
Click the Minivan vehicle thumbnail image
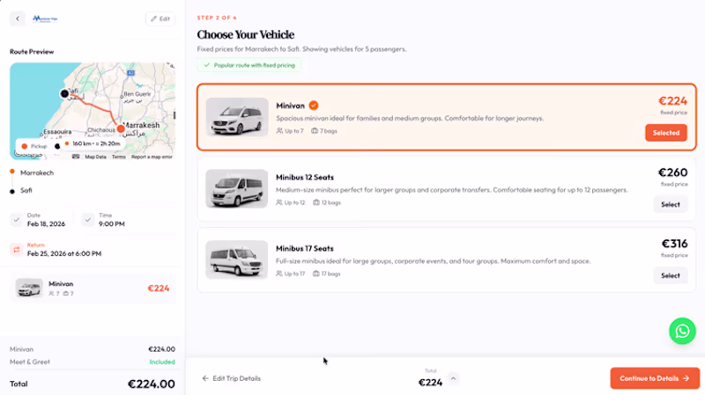click(x=236, y=117)
